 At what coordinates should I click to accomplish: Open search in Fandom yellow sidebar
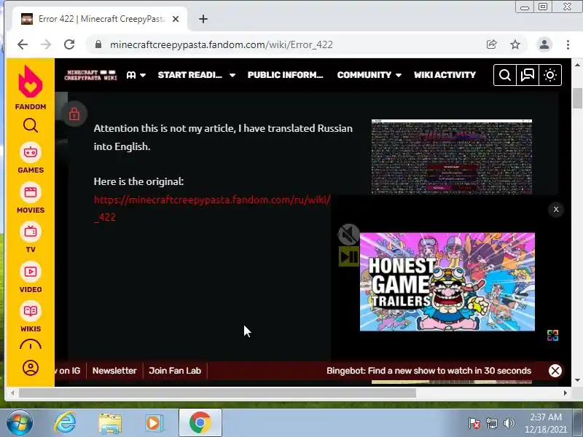point(31,125)
